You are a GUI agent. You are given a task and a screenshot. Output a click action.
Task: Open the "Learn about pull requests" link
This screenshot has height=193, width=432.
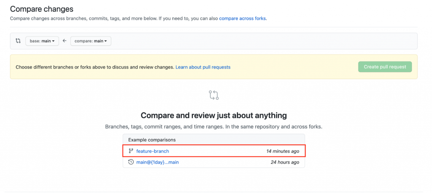(x=203, y=67)
